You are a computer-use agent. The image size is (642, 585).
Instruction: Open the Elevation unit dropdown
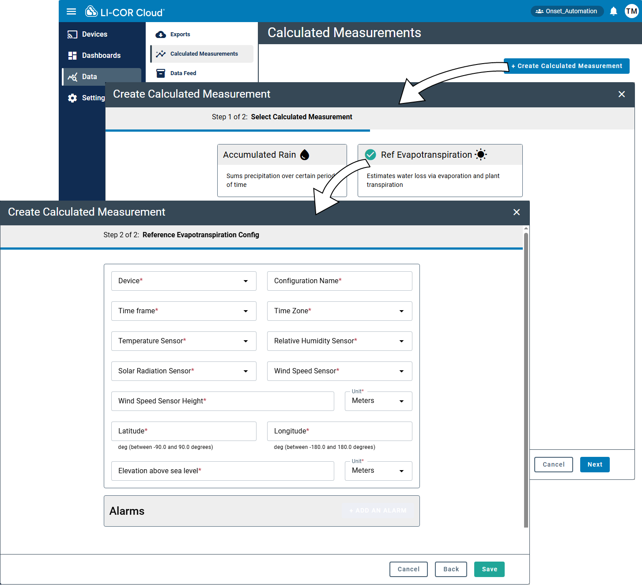(378, 471)
